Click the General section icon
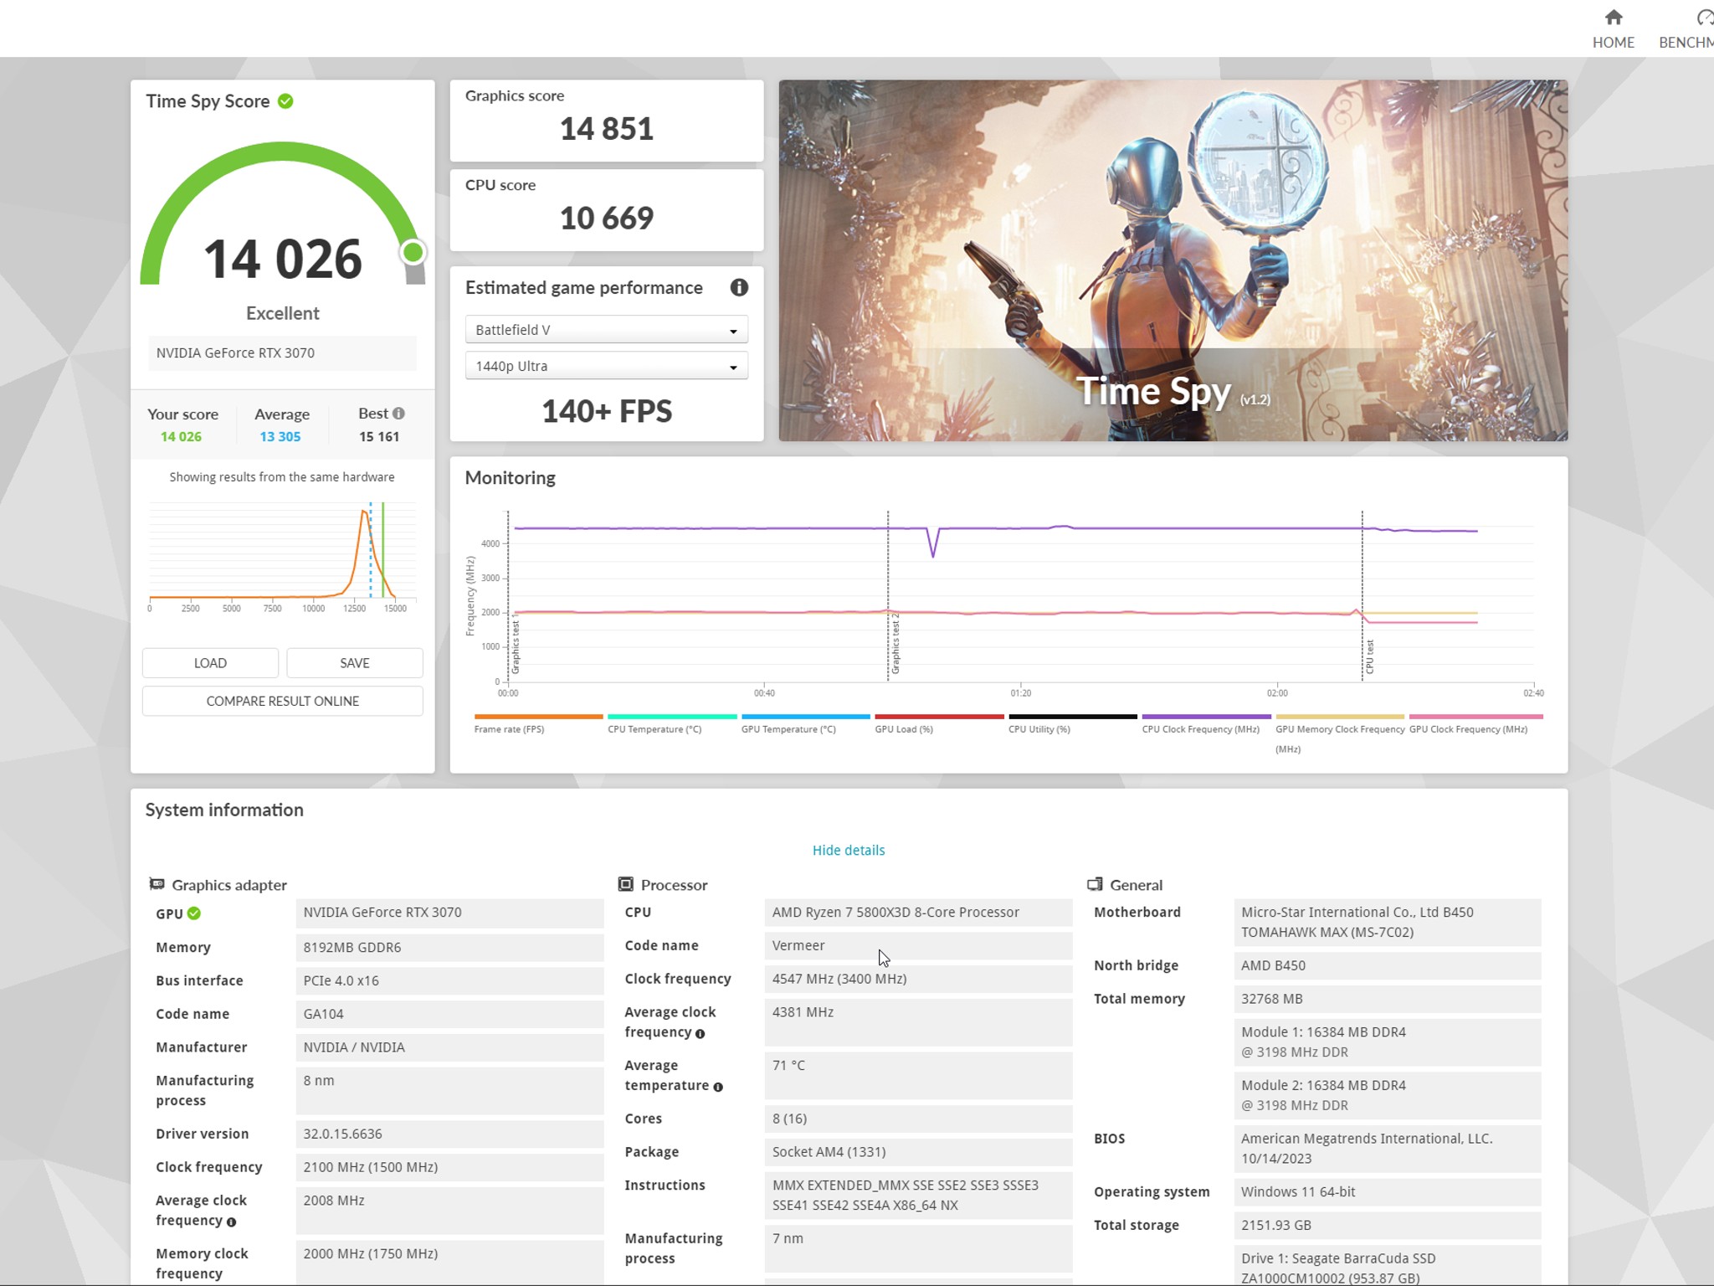Image resolution: width=1714 pixels, height=1286 pixels. (x=1095, y=884)
